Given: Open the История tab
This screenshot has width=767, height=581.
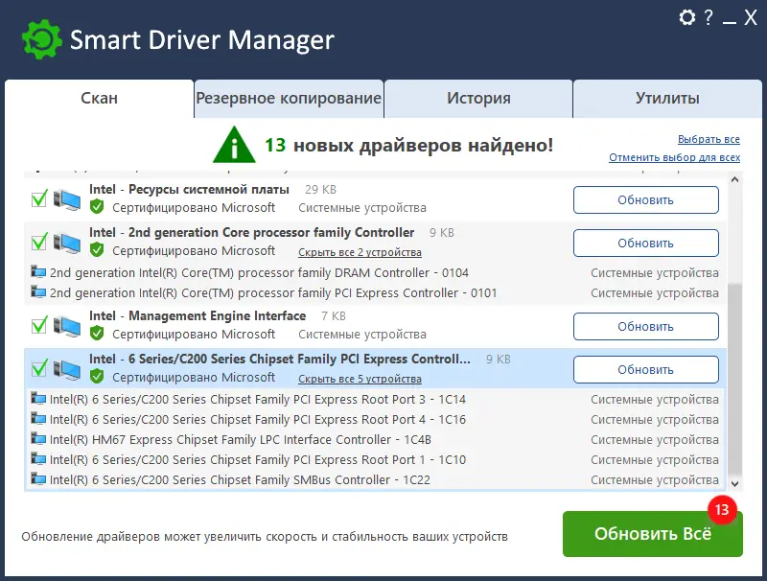Looking at the screenshot, I should [x=478, y=99].
